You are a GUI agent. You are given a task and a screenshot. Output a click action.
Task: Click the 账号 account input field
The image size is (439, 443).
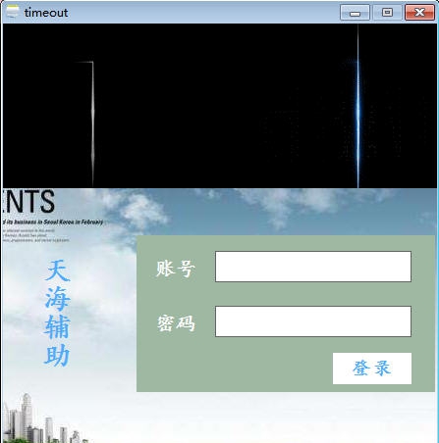click(x=313, y=267)
